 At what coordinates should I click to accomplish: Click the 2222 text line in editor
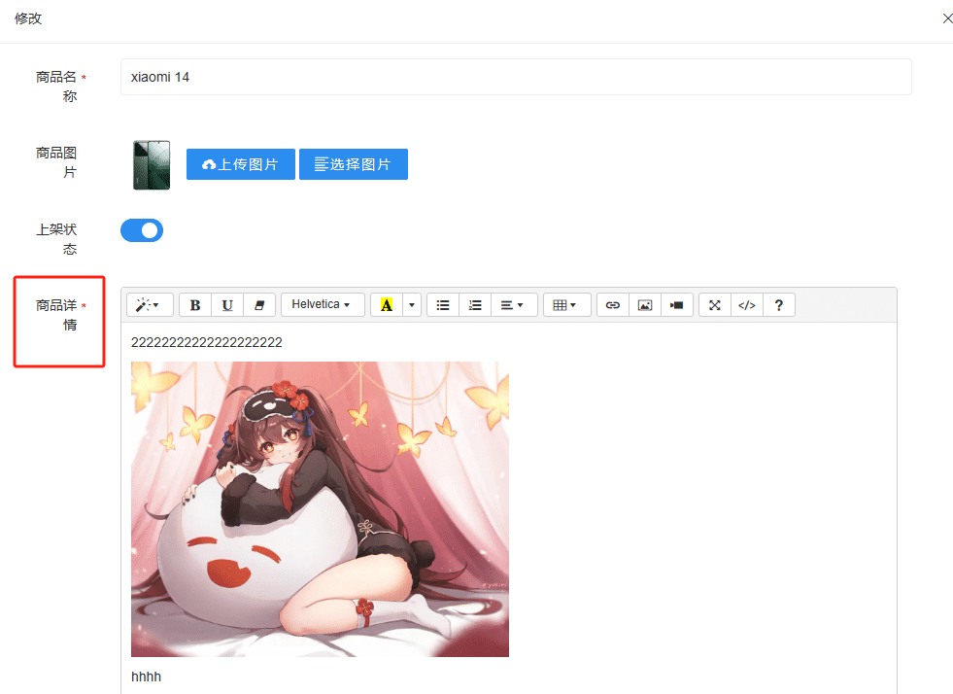tap(207, 342)
